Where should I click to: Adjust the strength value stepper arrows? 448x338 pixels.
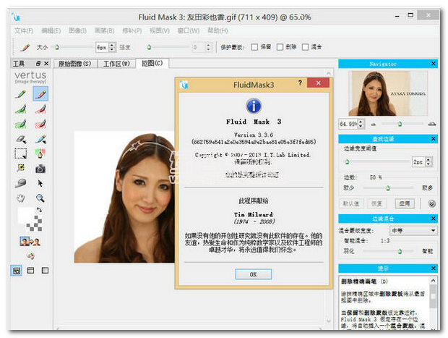[x=208, y=47]
